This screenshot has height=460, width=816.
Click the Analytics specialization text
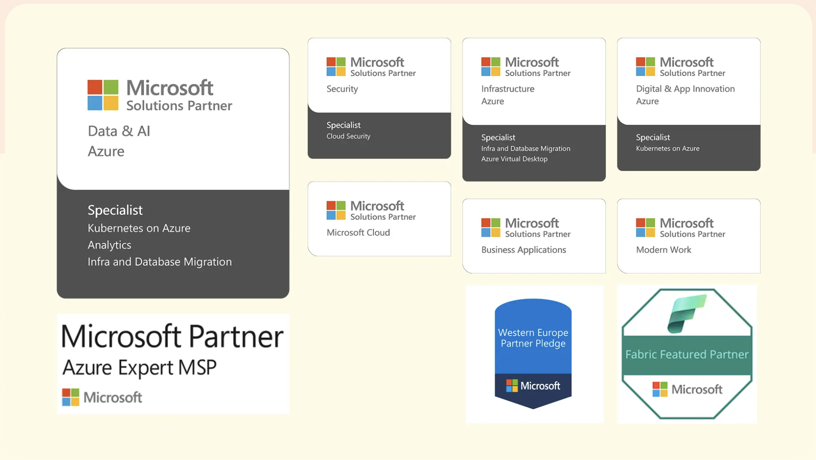coord(109,245)
